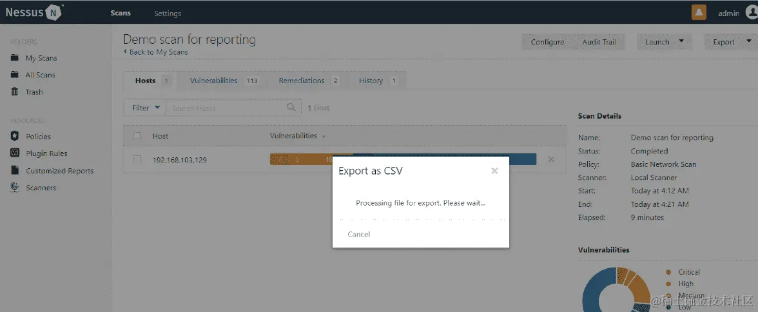Open the Plugin Rules link

pos(46,153)
